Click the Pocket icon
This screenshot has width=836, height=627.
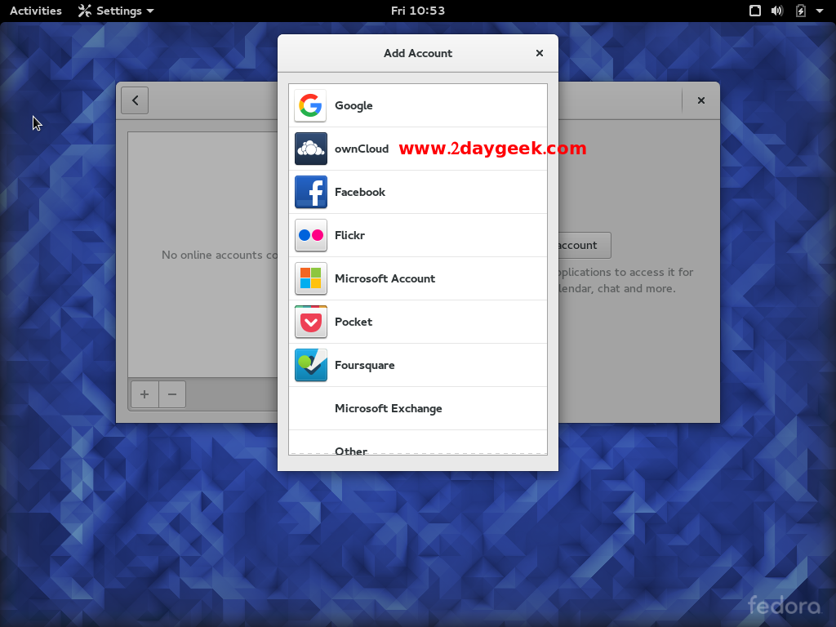310,322
